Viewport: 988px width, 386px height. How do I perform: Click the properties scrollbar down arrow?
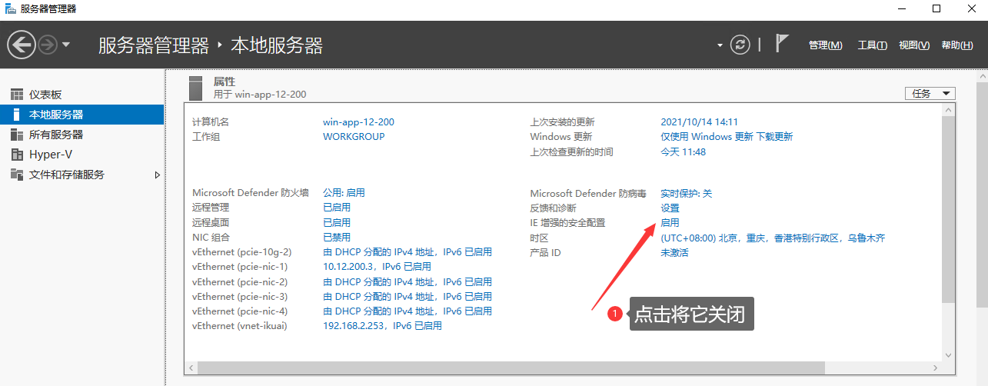[948, 355]
